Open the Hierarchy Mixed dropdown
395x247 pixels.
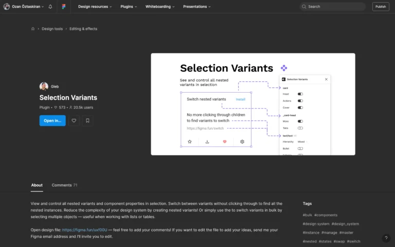[x=302, y=142]
